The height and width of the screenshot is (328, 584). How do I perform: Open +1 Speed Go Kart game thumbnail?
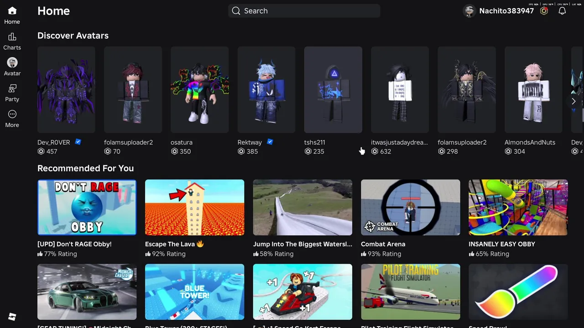pyautogui.click(x=302, y=292)
